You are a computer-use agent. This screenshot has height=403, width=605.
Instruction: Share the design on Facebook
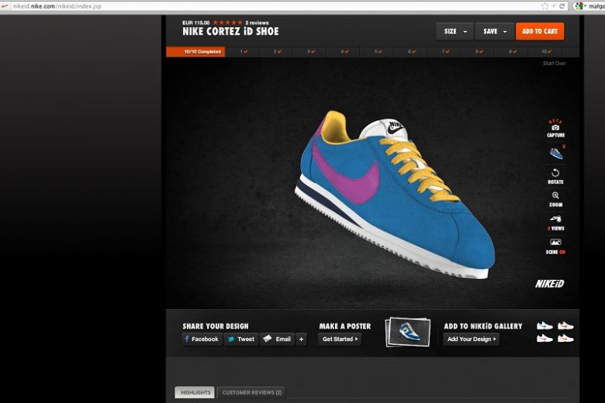click(x=202, y=339)
